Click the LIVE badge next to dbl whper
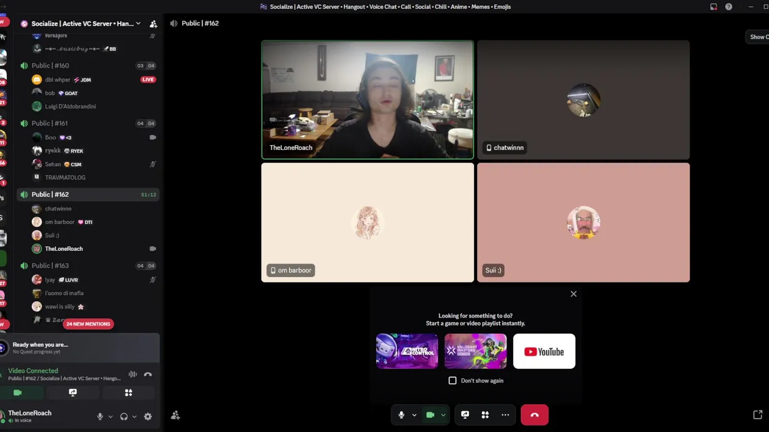Screen dimensions: 769x432 click(x=148, y=79)
